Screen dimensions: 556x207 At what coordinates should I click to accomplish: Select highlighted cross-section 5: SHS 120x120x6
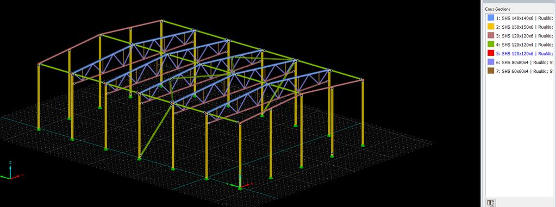525,54
